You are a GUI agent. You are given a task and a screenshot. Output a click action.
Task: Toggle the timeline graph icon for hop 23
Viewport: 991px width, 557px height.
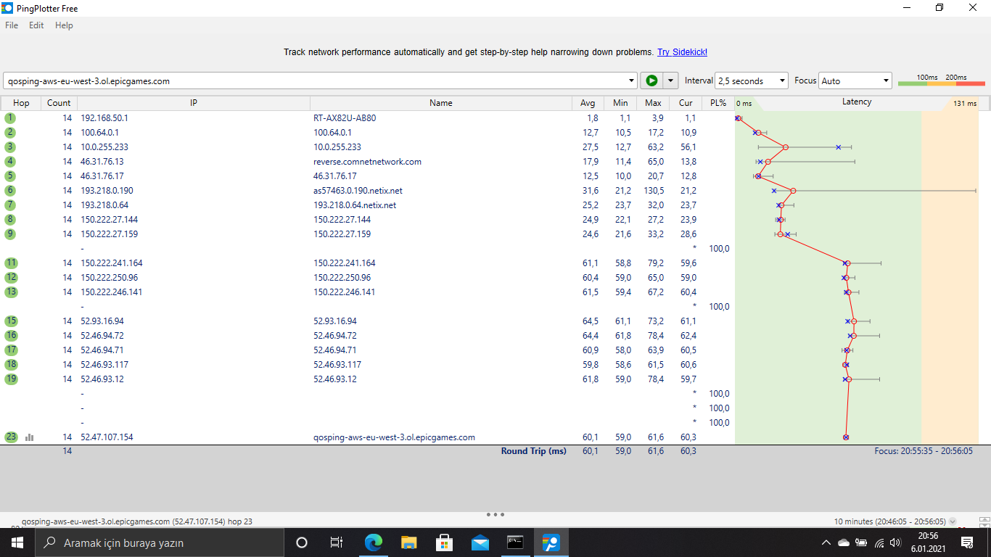[30, 437]
